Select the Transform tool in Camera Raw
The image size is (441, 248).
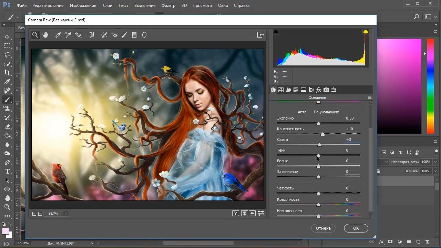point(92,35)
